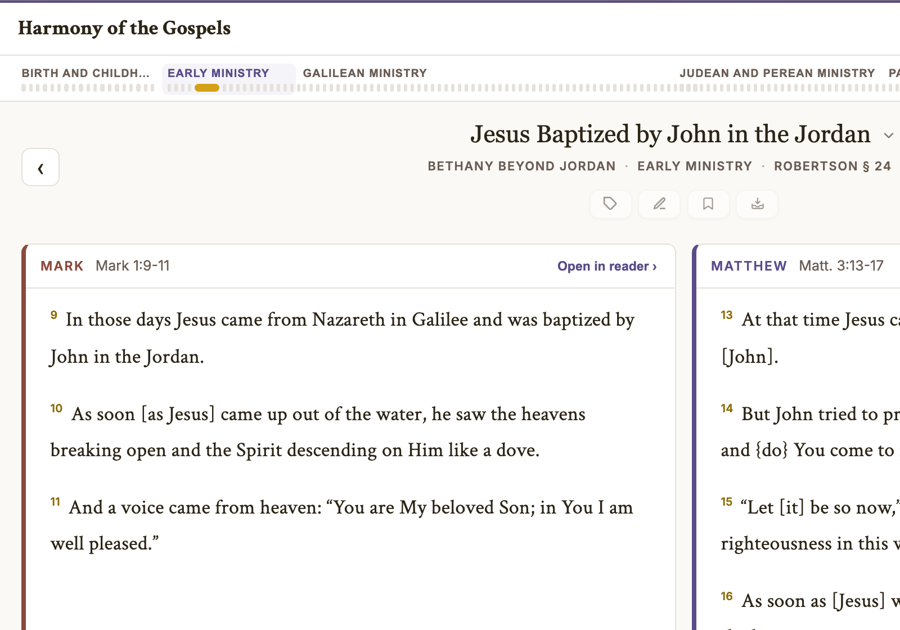The image size is (900, 630).
Task: Click Matt. 3:13-17 reference text
Action: [841, 265]
